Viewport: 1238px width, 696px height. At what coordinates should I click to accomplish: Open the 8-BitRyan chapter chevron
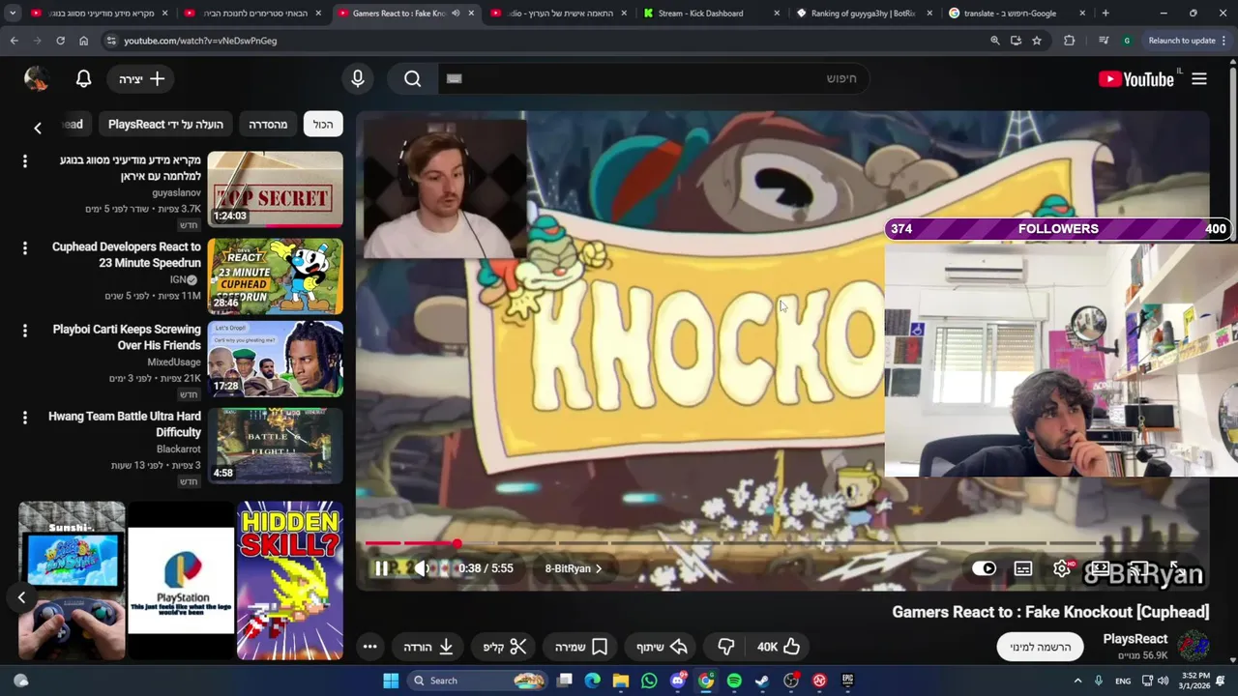click(x=599, y=568)
